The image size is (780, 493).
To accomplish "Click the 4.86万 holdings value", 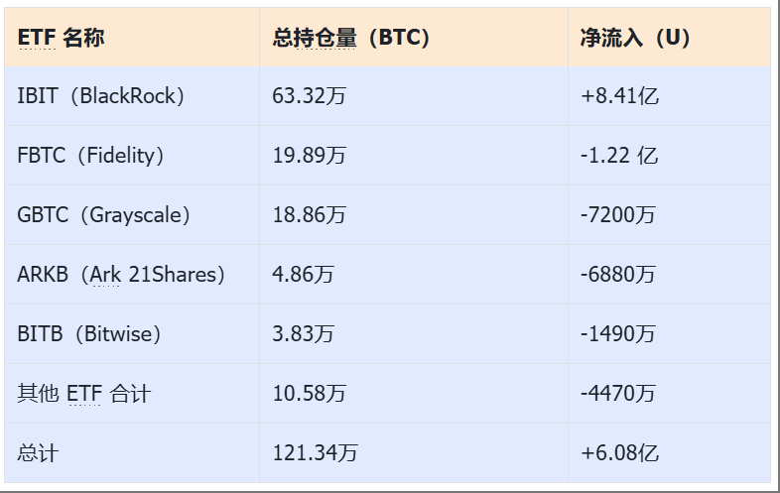I will [x=303, y=275].
